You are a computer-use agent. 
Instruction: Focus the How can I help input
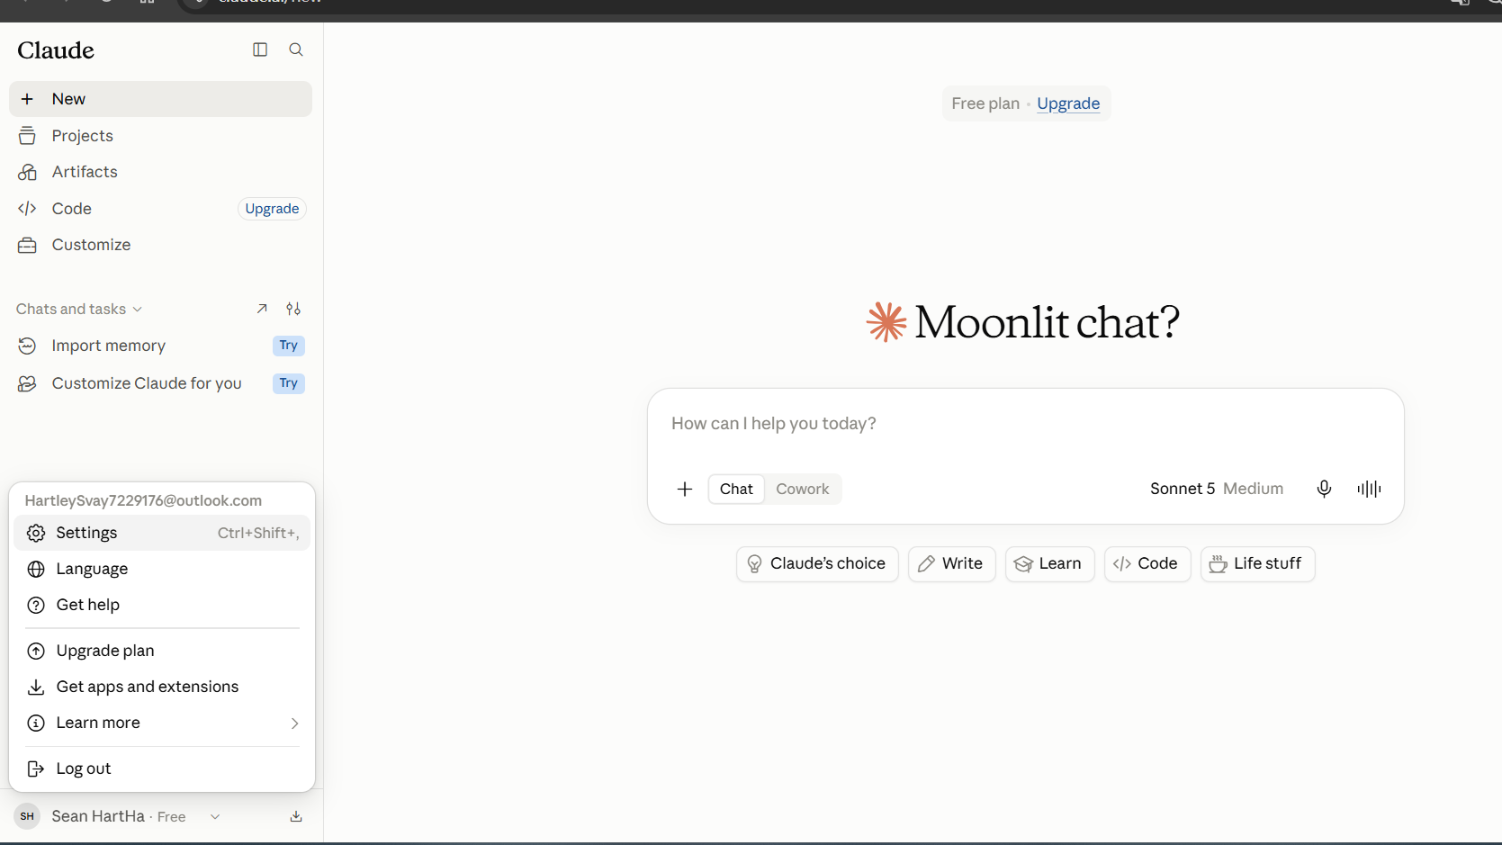[x=1025, y=424]
